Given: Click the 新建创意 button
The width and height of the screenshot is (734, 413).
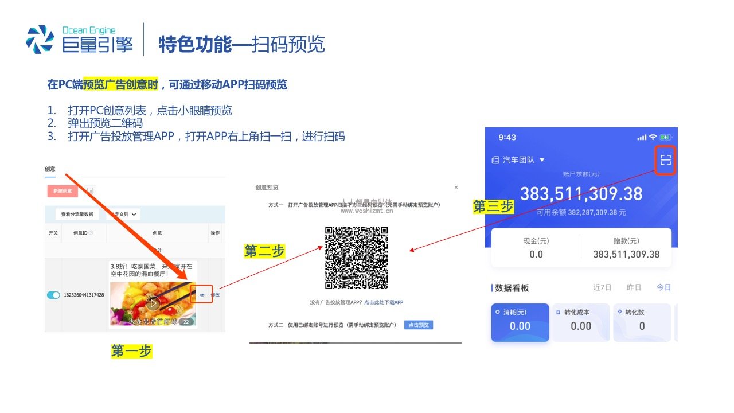Looking at the screenshot, I should pos(63,191).
